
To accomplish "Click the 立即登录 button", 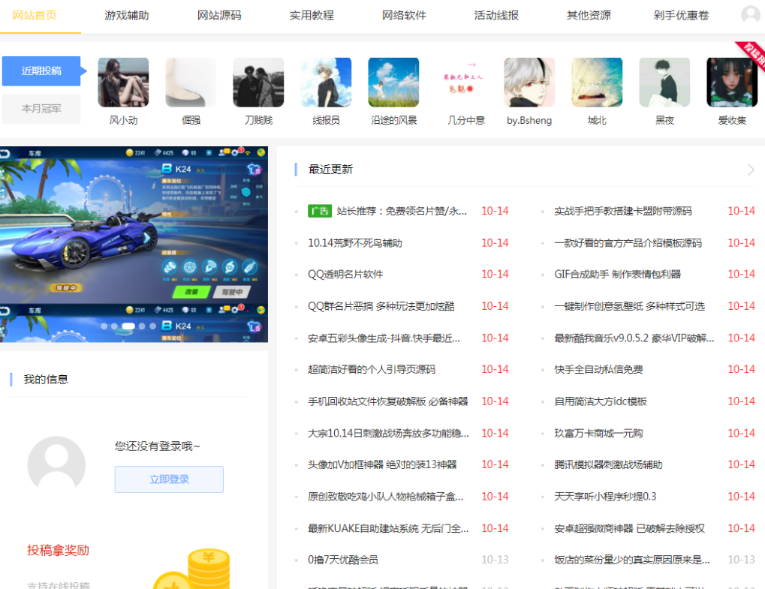I will [168, 479].
